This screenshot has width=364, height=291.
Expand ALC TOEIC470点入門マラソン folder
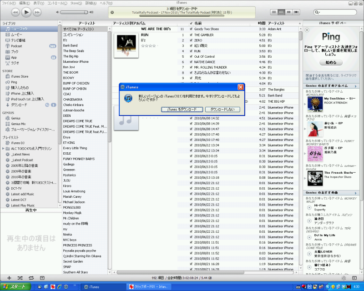[x=3, y=149]
